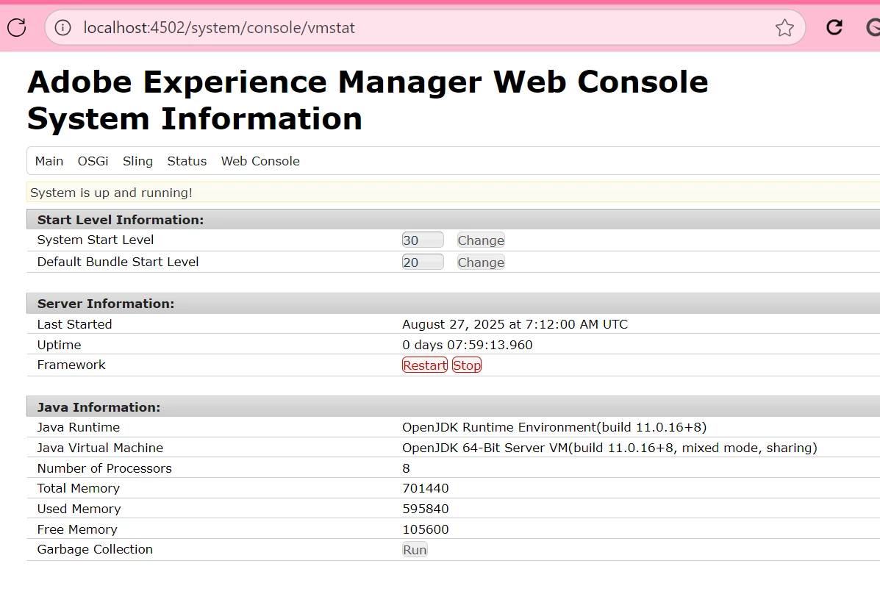Click the 'Used Memory' row label
This screenshot has height=594, width=880.
(79, 509)
